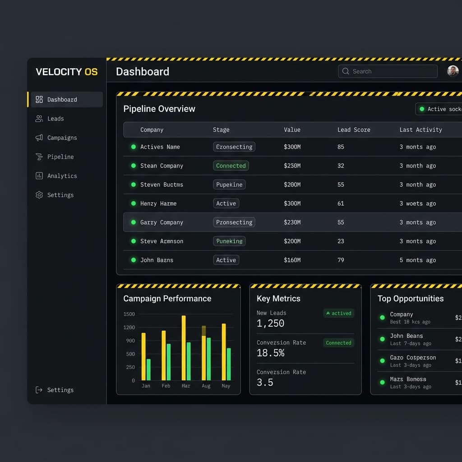The image size is (462, 462).
Task: Click green Connected stage tag for Stean Company
Action: [231, 166]
